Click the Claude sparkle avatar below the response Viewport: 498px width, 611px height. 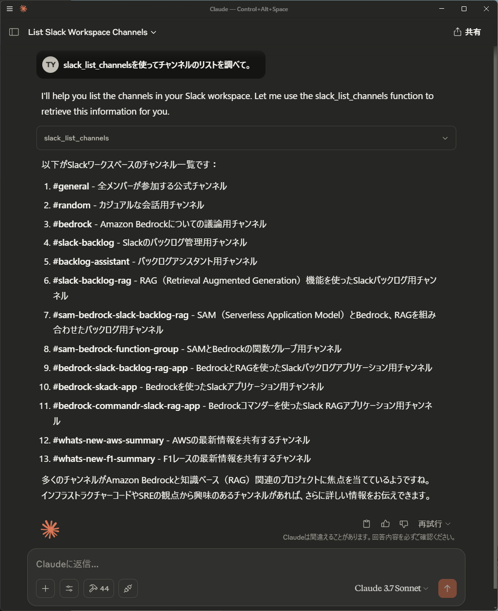pos(50,529)
